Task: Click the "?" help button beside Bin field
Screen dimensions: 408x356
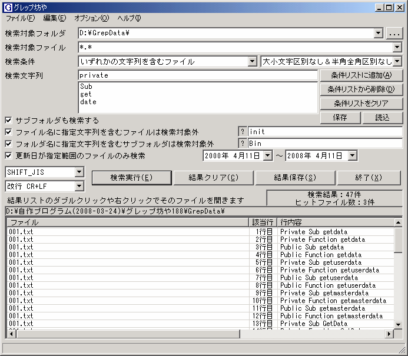Action: click(242, 144)
